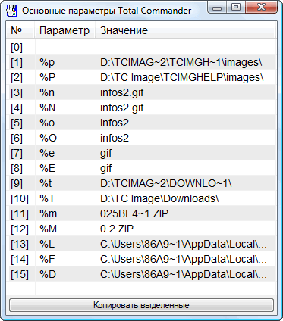Click the Параметр column header

click(x=64, y=30)
